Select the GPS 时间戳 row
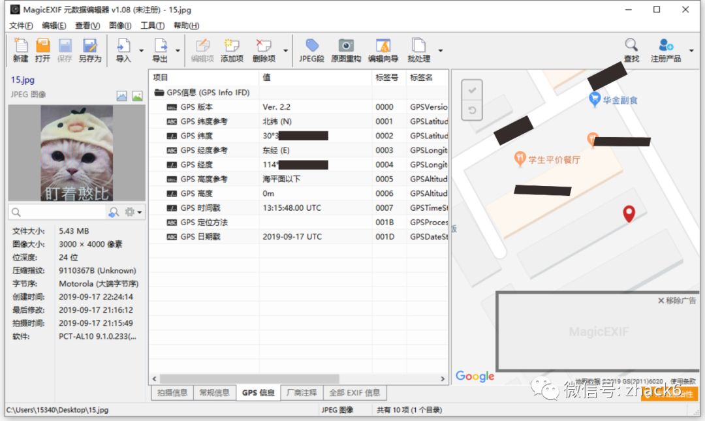 [x=299, y=208]
